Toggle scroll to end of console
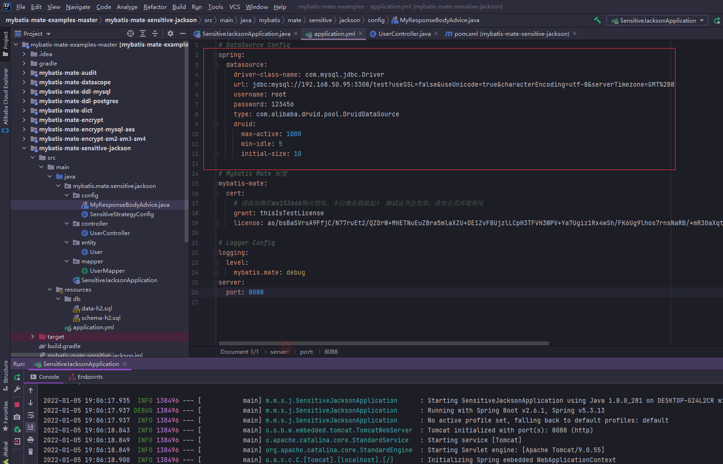The width and height of the screenshot is (723, 464). 31,427
